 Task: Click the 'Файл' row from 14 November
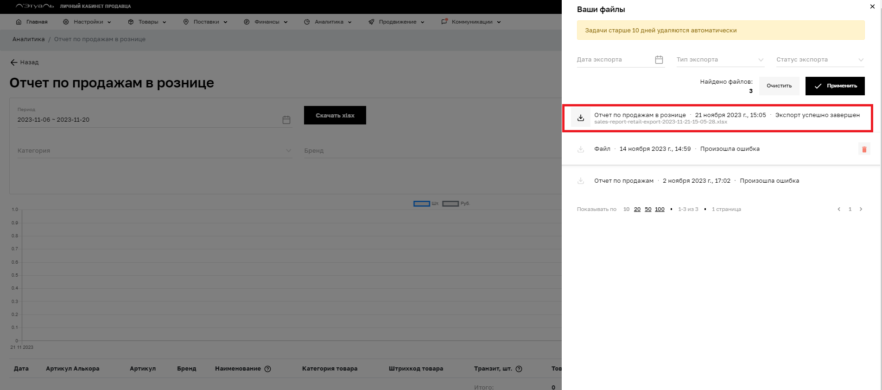click(720, 149)
